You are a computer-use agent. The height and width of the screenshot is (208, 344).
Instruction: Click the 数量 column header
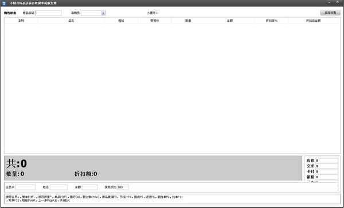188,21
